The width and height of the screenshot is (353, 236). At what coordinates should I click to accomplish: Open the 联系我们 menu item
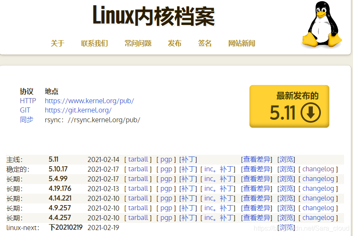coord(94,43)
